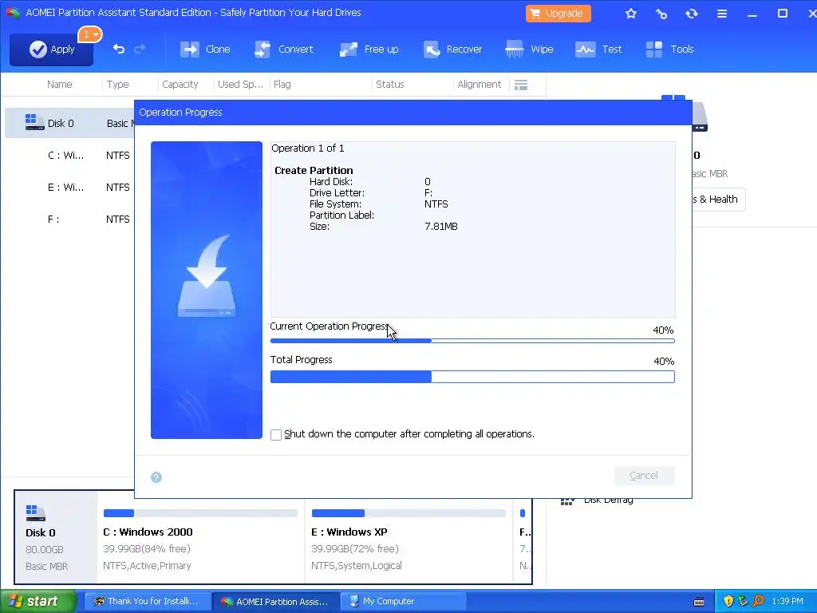Click the star favorite icon in title bar
817x613 pixels.
[x=631, y=14]
